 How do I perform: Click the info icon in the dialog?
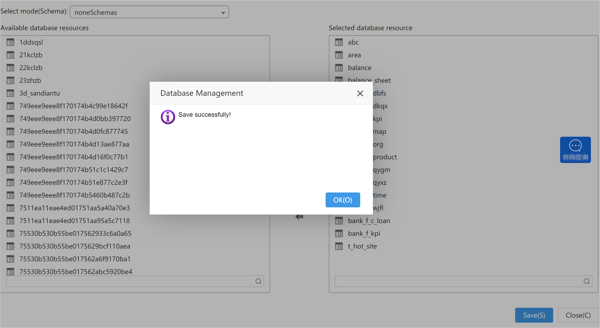(x=168, y=117)
